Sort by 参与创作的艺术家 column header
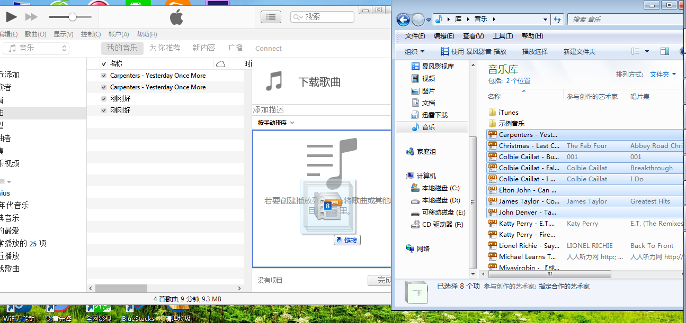The image size is (686, 323). click(592, 96)
